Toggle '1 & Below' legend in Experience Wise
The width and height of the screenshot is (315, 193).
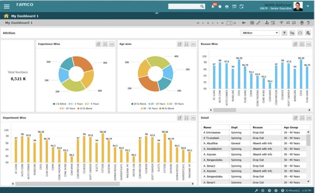(x=59, y=104)
